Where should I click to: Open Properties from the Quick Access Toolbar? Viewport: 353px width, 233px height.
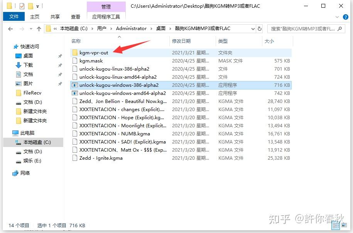(22, 6)
